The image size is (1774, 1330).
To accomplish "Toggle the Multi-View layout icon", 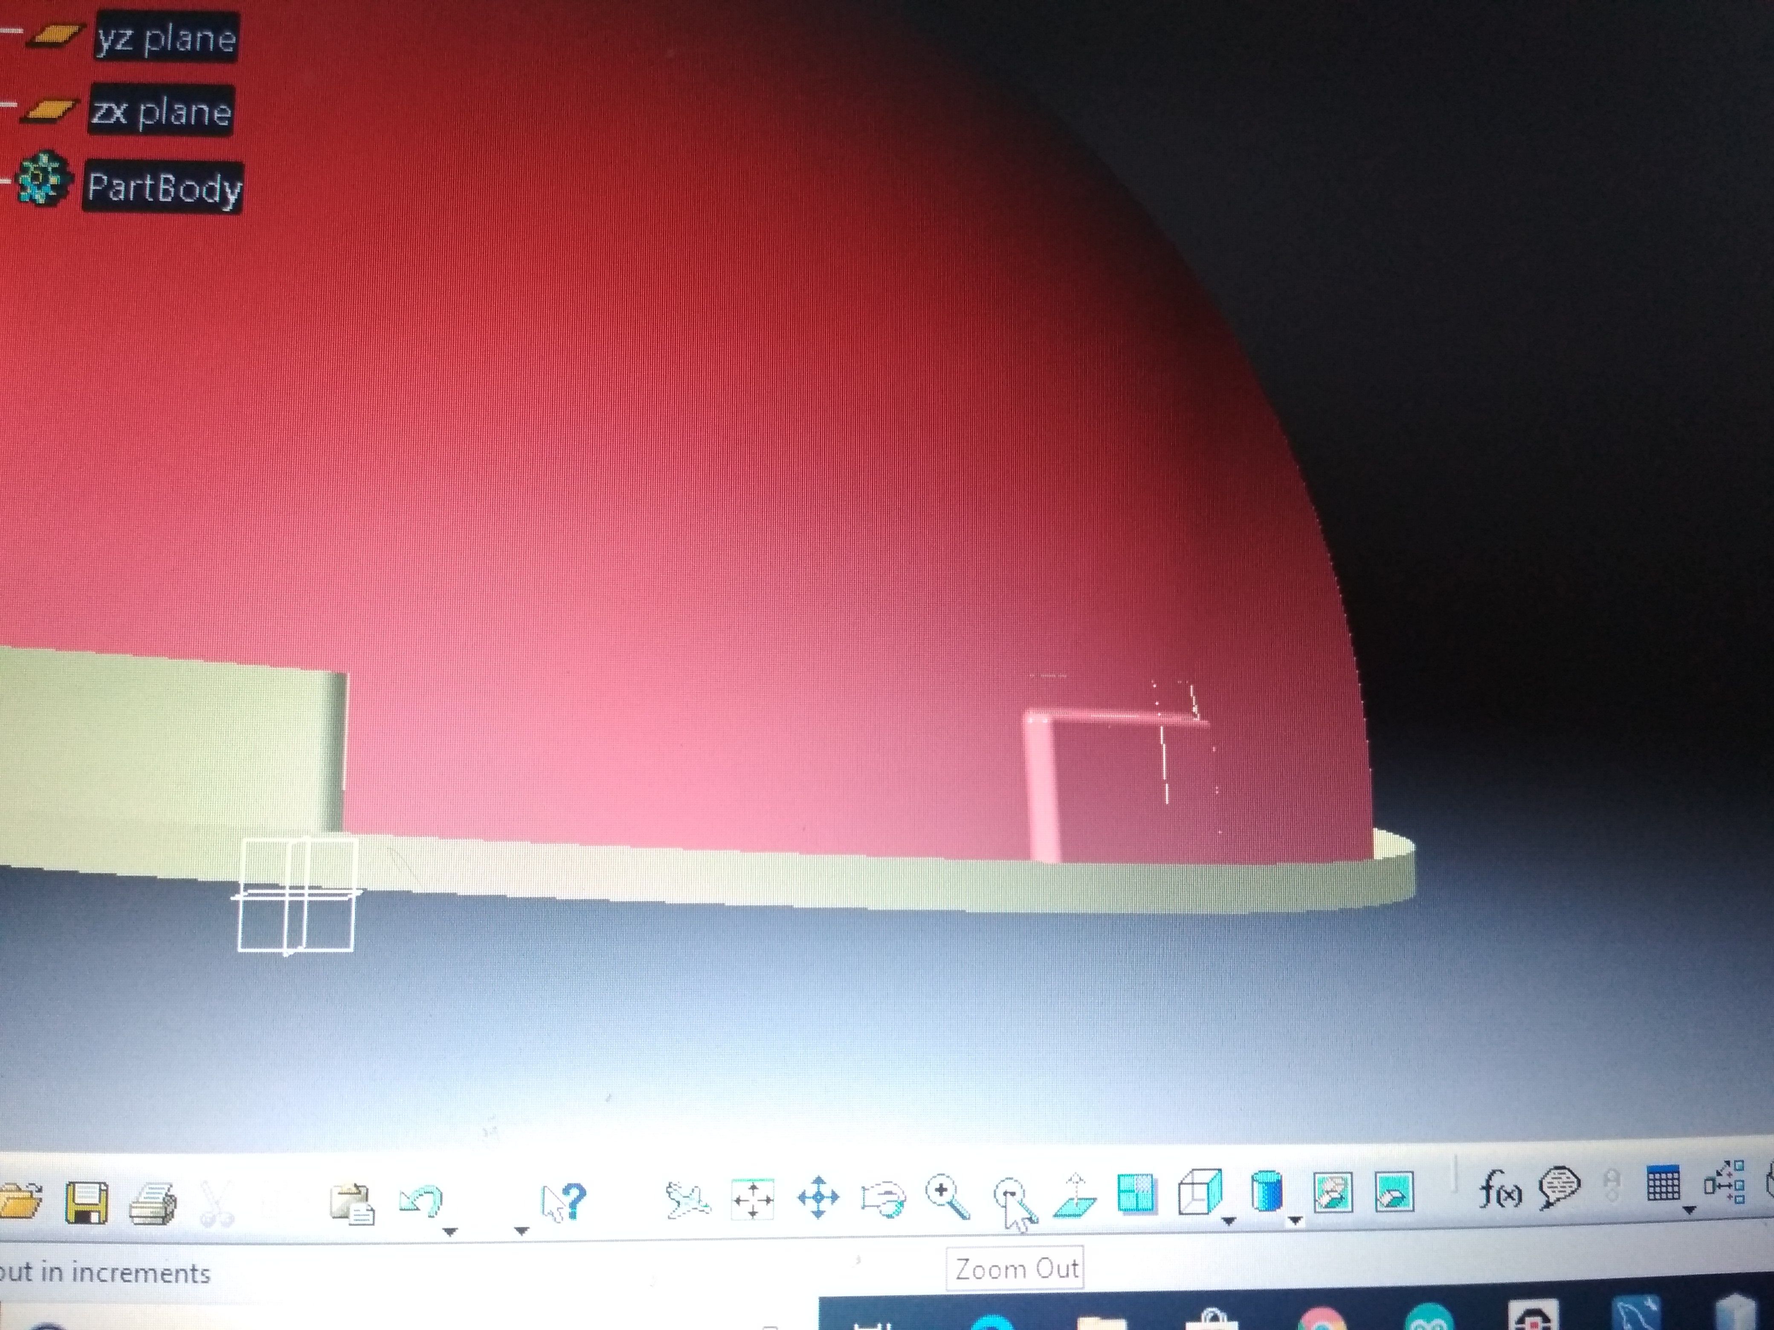I will point(1136,1194).
